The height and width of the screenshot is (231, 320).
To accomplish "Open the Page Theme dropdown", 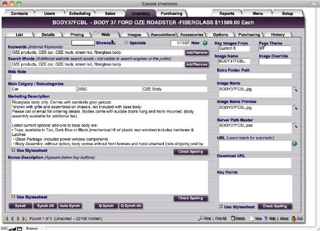I will [274, 49].
